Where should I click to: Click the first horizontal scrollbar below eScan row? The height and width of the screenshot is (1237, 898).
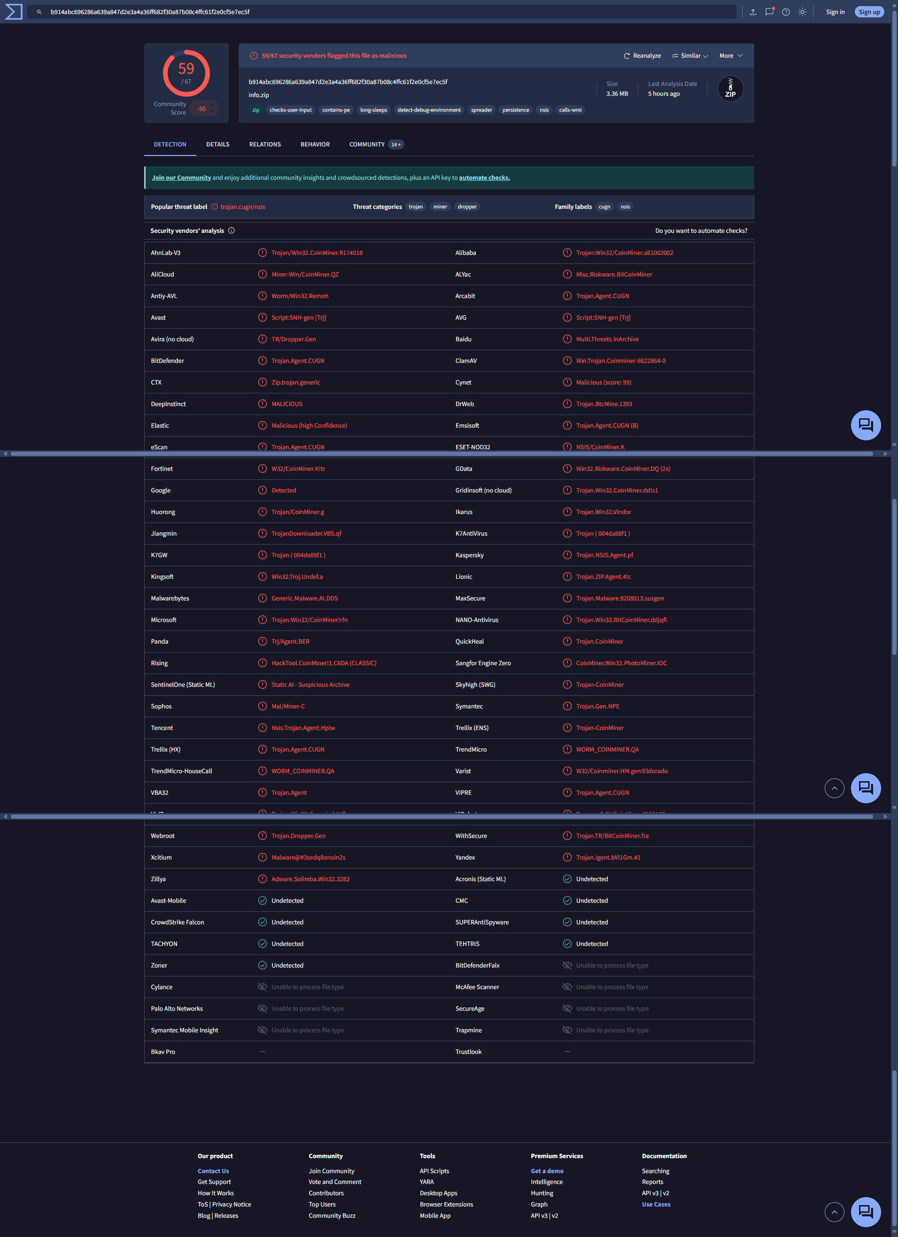coord(442,453)
